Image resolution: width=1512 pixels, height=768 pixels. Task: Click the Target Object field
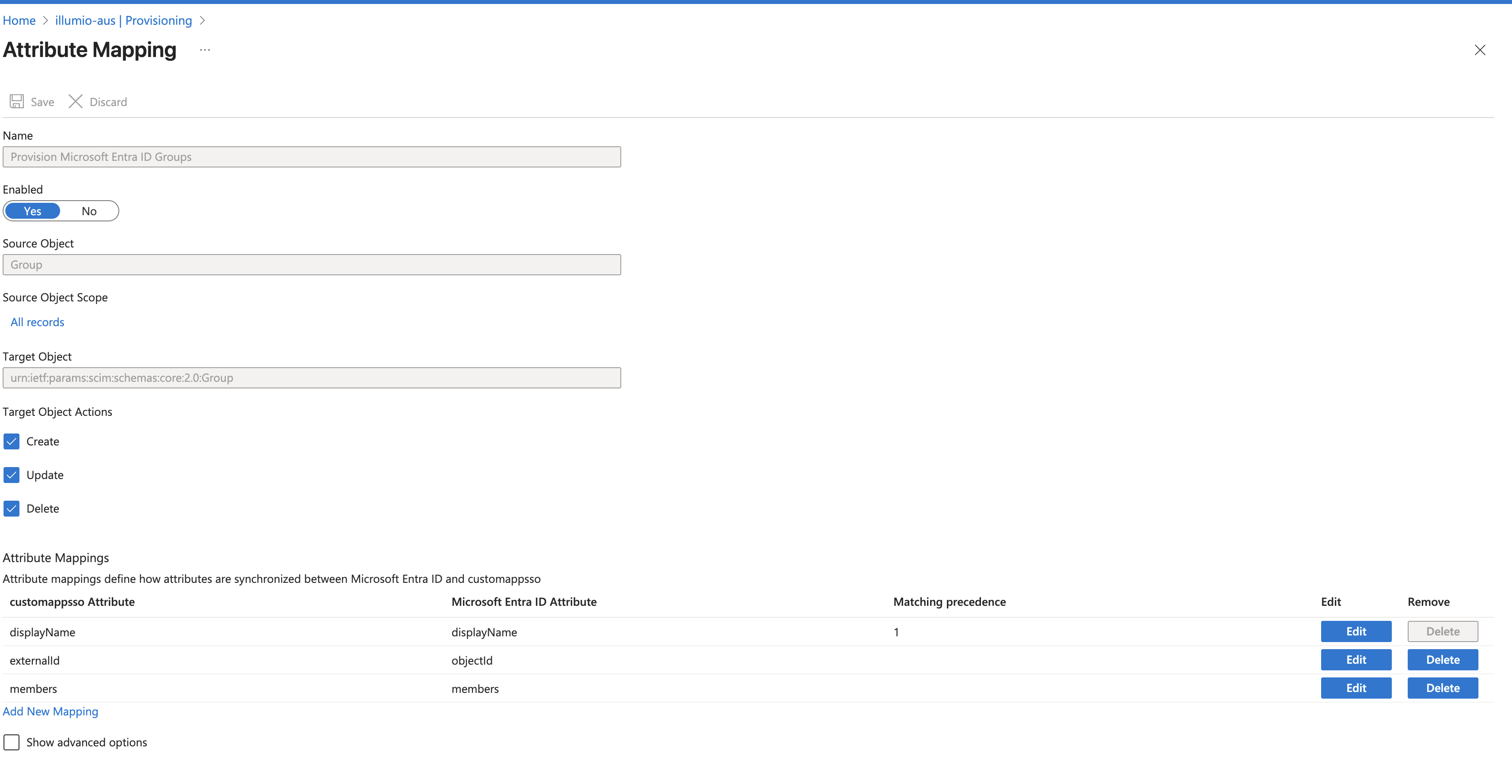tap(312, 377)
